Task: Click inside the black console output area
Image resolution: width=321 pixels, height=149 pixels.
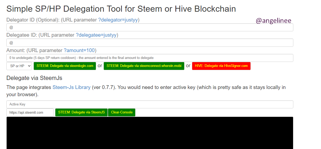Action: (150, 133)
